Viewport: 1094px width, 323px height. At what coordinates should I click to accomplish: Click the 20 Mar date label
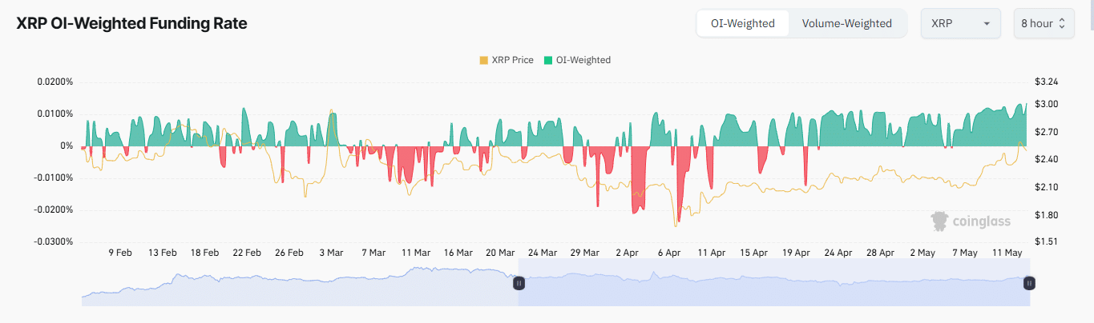[x=500, y=253]
